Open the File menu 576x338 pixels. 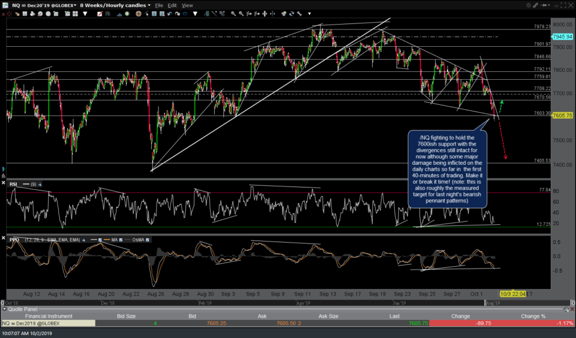point(159,5)
